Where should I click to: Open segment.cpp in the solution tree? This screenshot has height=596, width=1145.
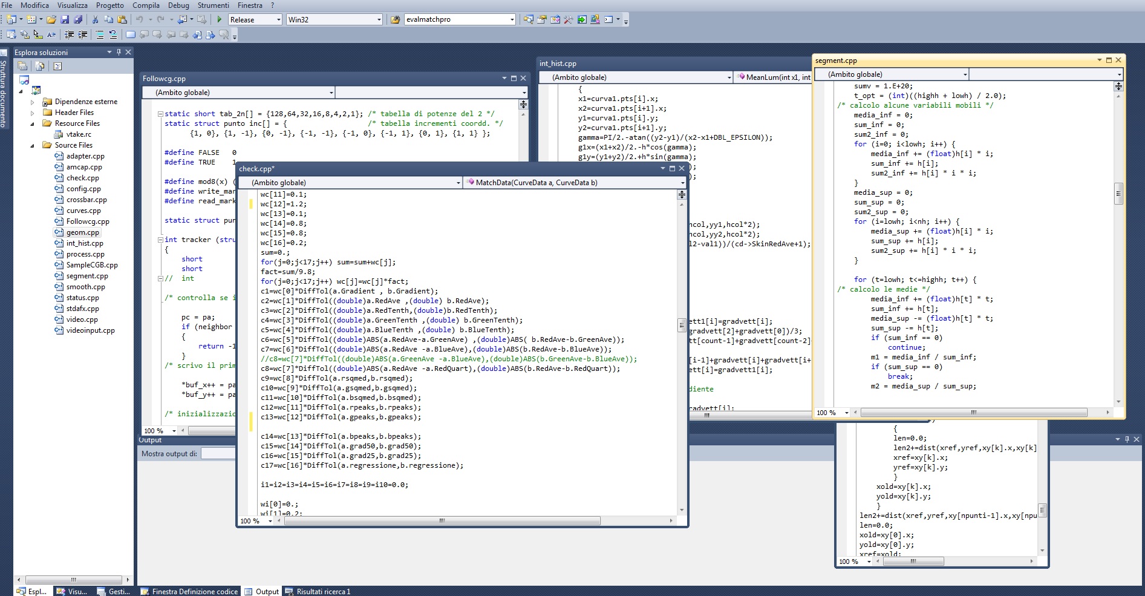pyautogui.click(x=87, y=276)
